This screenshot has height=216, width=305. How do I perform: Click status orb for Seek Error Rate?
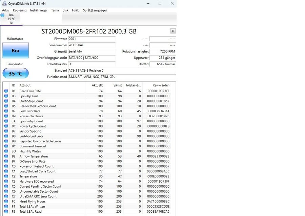tap(6, 111)
